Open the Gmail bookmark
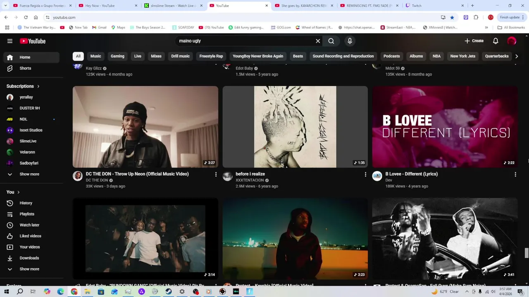This screenshot has height=297, width=529. pyautogui.click(x=99, y=28)
